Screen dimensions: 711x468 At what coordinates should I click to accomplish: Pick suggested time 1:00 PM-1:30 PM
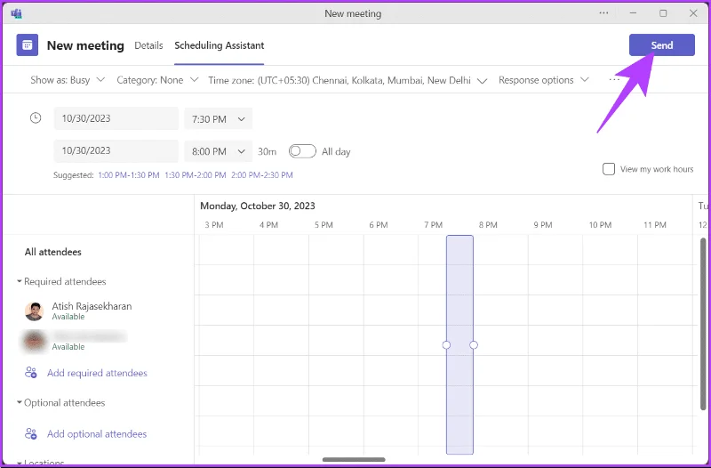click(129, 175)
